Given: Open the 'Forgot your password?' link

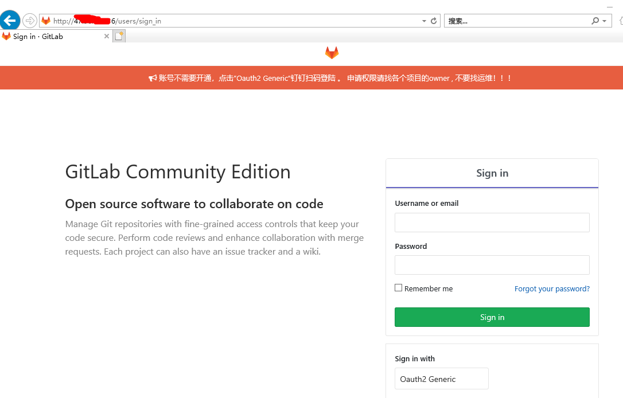Looking at the screenshot, I should coord(552,289).
